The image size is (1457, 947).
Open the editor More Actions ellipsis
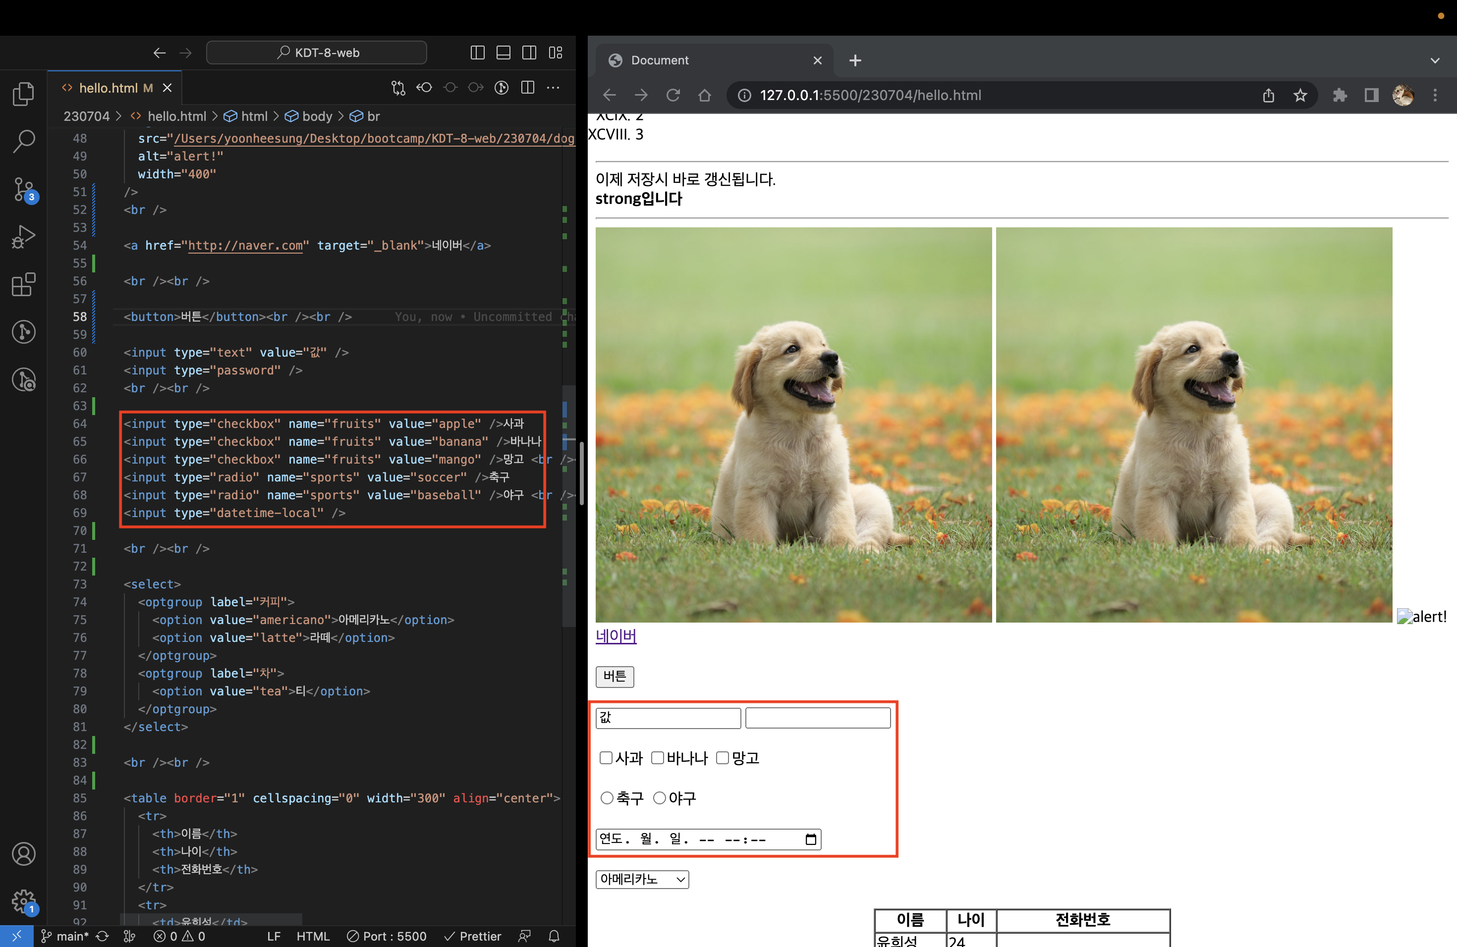(553, 88)
